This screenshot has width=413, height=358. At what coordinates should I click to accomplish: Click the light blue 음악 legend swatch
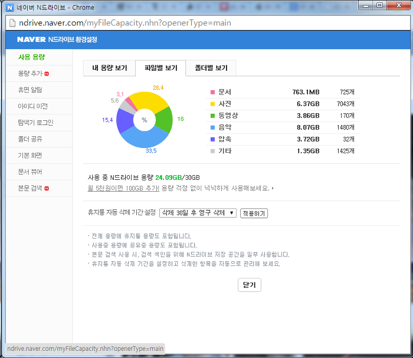pyautogui.click(x=213, y=127)
